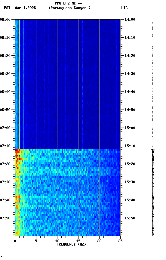This screenshot has width=166, height=260.
Task: Click the 5 Hz axis tick label
Action: (36, 241)
